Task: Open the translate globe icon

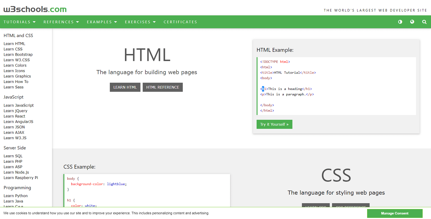Action: point(412,22)
